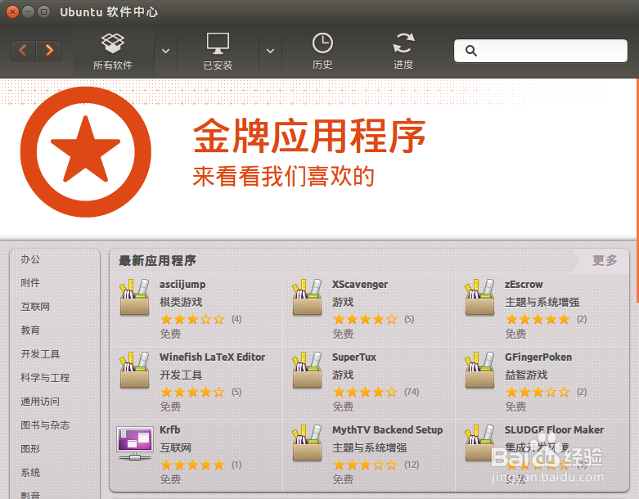Click the Krfb desktop sharing icon
The height and width of the screenshot is (499, 639).
[x=134, y=443]
